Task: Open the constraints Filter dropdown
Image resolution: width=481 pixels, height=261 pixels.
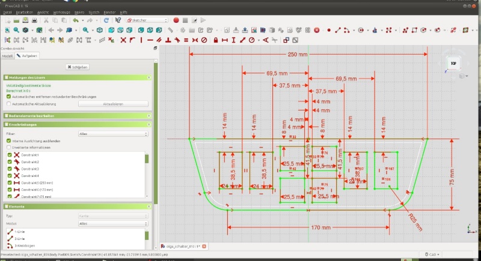Action: tap(113, 134)
